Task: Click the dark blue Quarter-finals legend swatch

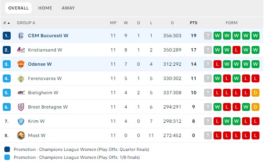Action: point(7,150)
